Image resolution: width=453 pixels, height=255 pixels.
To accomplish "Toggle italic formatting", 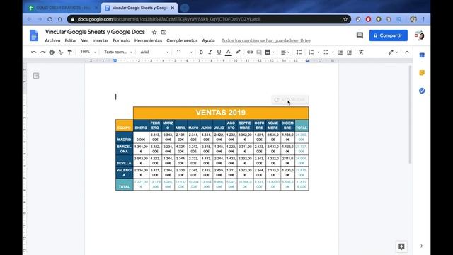I will point(210,52).
